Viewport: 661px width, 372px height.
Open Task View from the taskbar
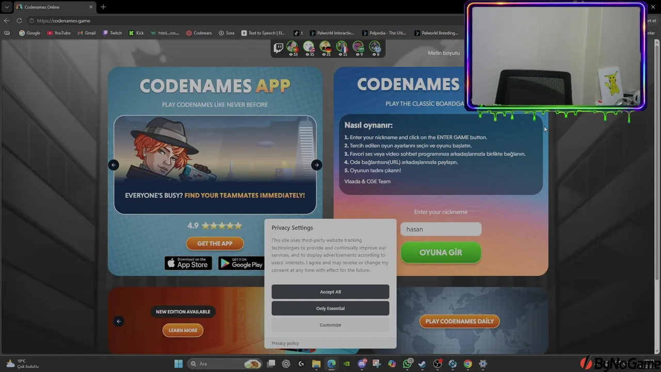pos(271,364)
